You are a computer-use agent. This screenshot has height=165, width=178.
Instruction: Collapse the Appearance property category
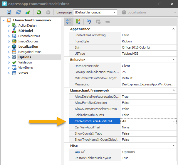[174, 29]
